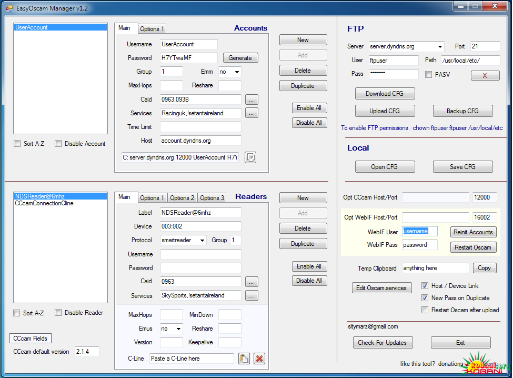Image resolution: width=513 pixels, height=378 pixels.
Task: Switch to Accounts Options 1 tab
Action: pos(152,29)
